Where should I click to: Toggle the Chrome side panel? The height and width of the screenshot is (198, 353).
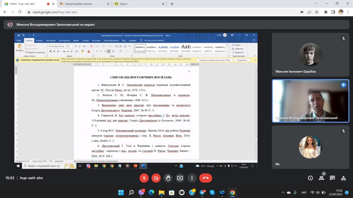(333, 12)
